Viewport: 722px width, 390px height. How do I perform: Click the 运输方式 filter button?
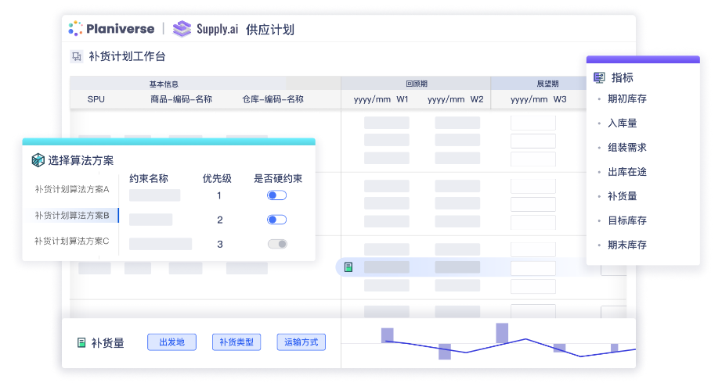click(x=301, y=342)
